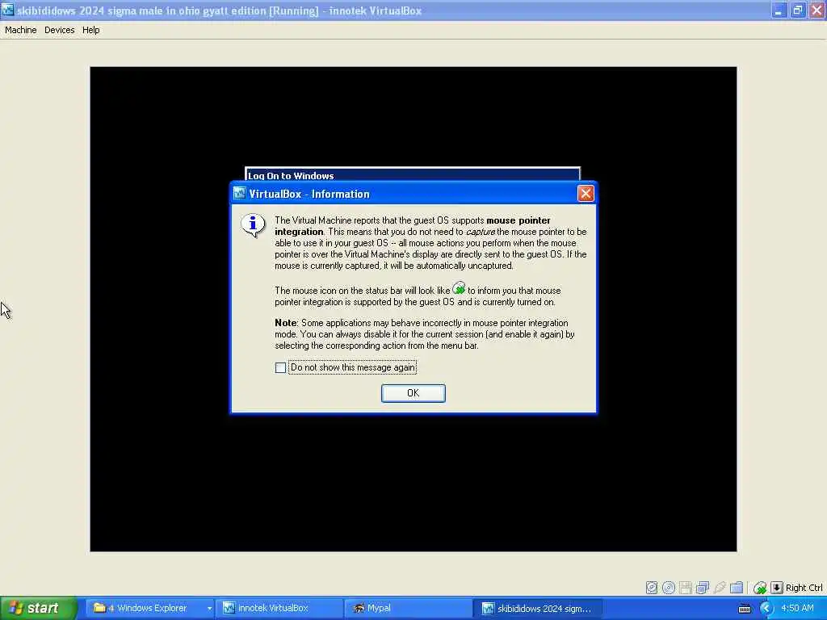
Task: Click the floppy disk status bar icon
Action: tap(685, 588)
